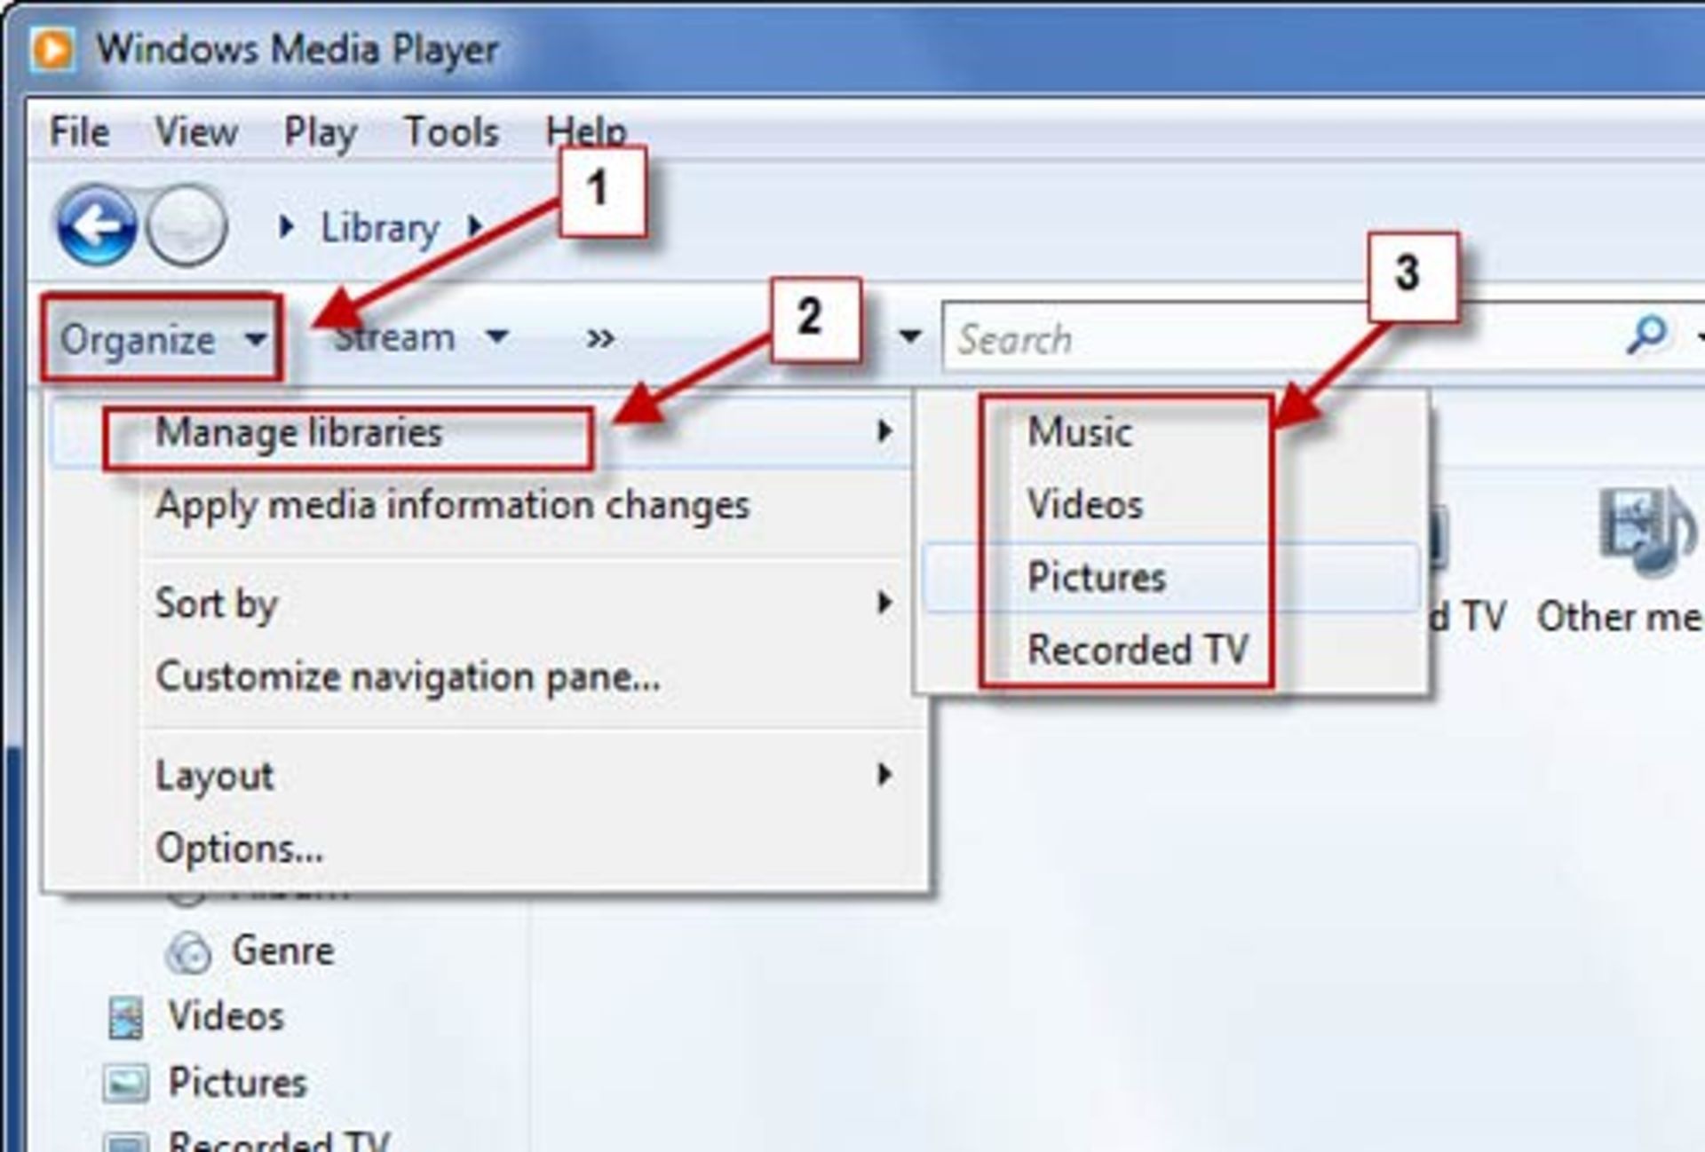The height and width of the screenshot is (1152, 1705).
Task: Click the Library breadcrumb link
Action: click(380, 227)
